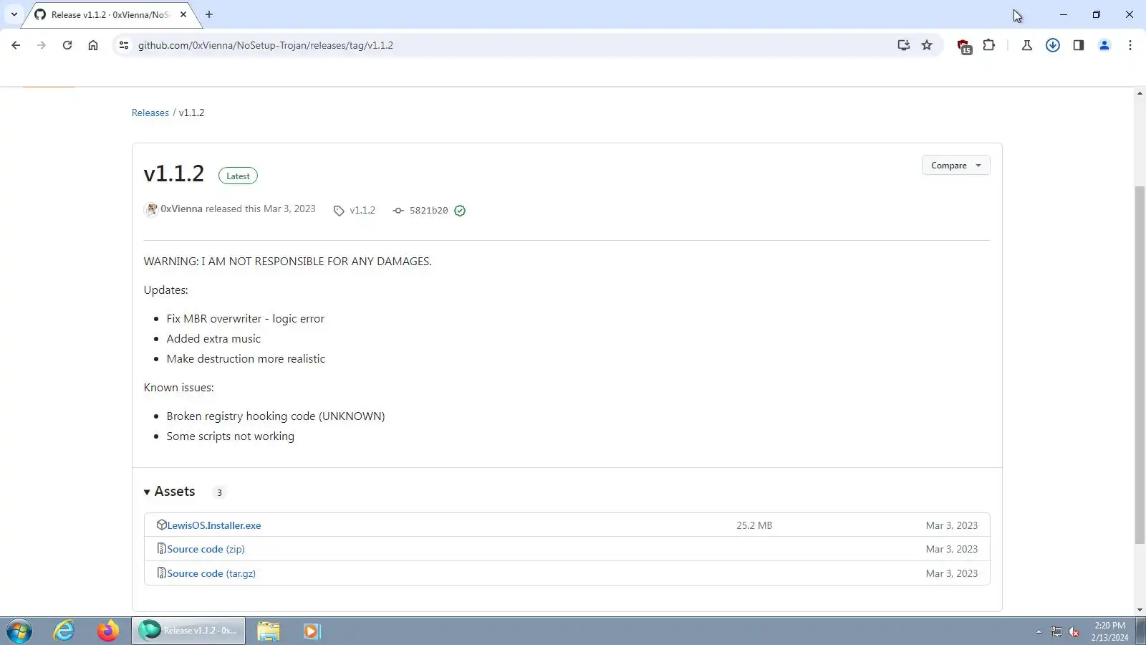1146x645 pixels.
Task: Download Source code (zip)
Action: [x=206, y=549]
